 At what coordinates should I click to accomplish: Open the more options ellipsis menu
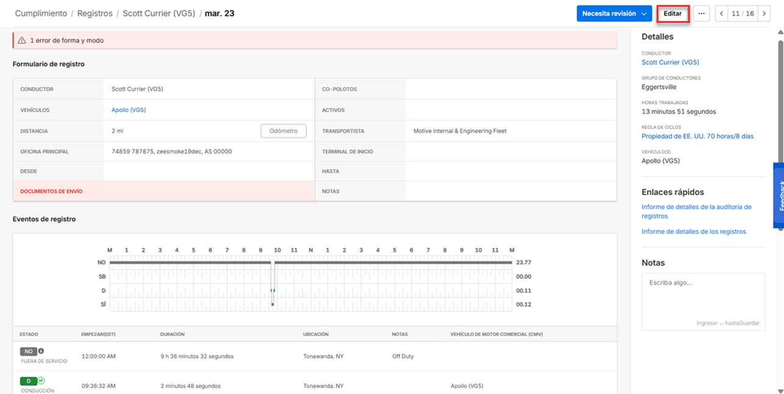coord(701,13)
